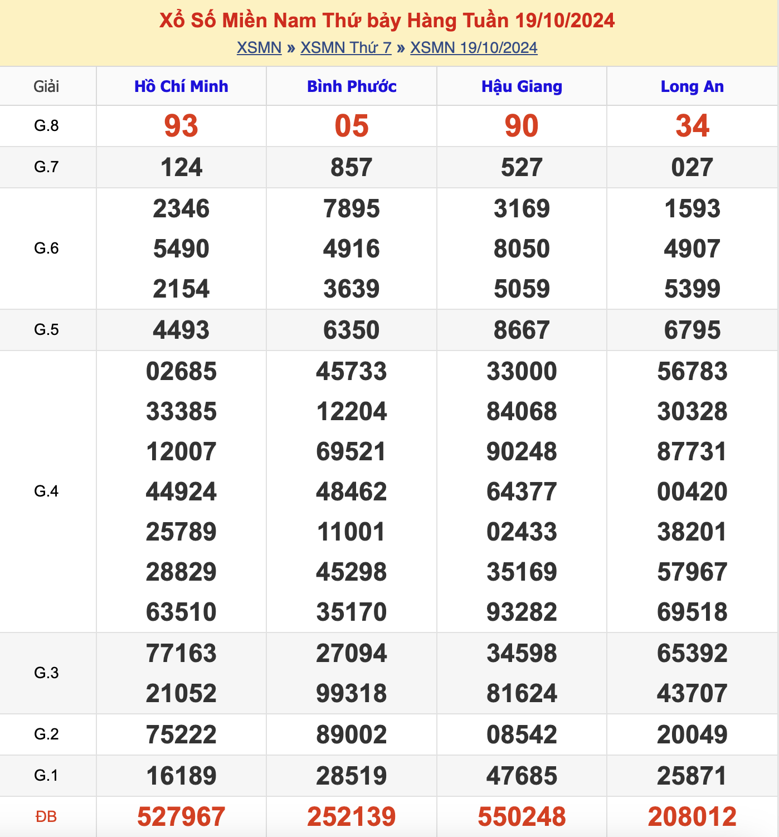This screenshot has height=837, width=779.
Task: Click G.8 number 90 for Hậu Giang
Action: click(522, 126)
